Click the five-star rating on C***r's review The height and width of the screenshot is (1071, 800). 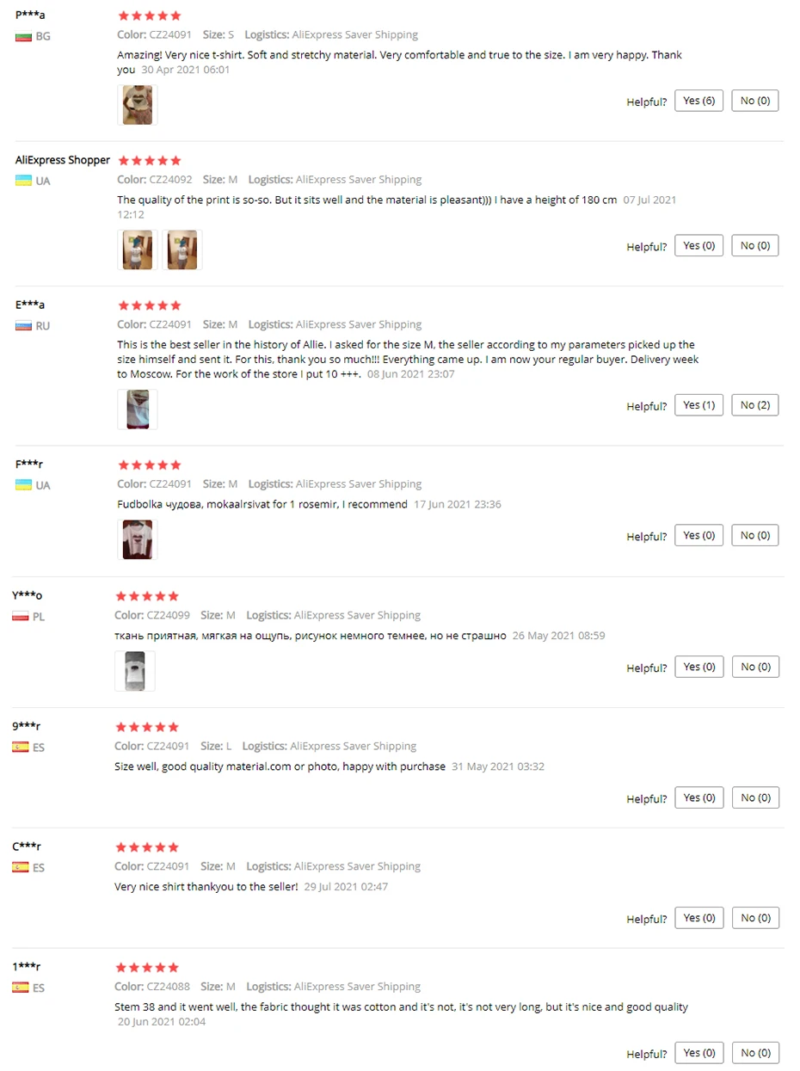click(x=147, y=847)
